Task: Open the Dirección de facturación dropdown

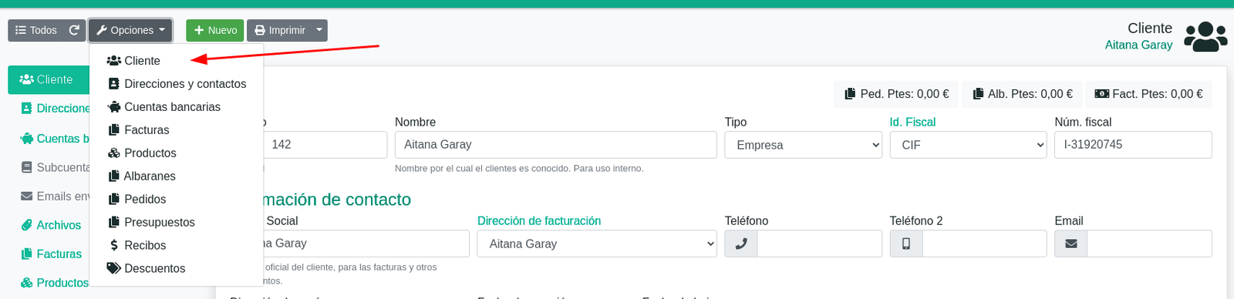Action: (597, 244)
